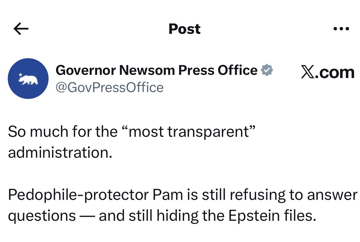Click the ".com" watermark text

pos(335,72)
